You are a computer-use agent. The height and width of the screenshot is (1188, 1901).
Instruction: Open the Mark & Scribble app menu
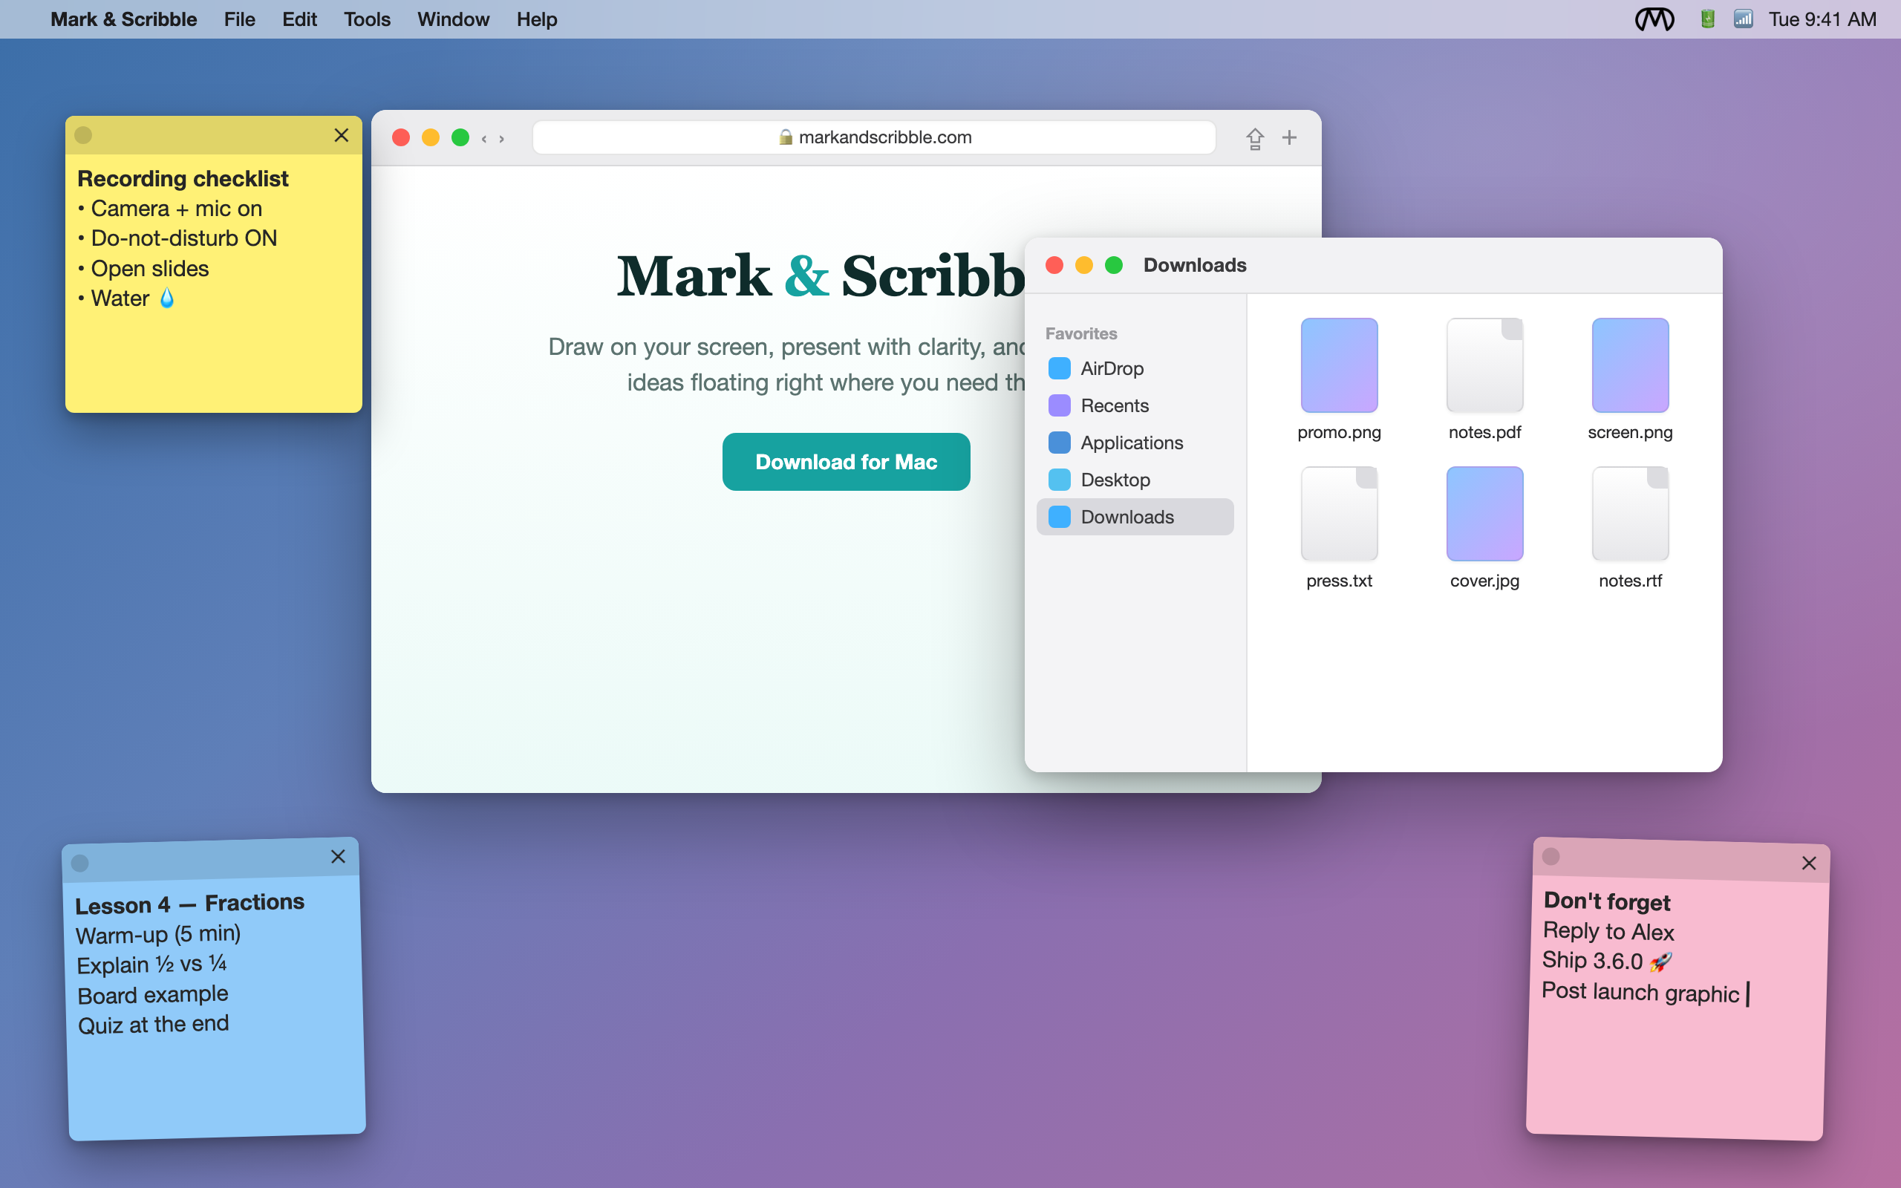coord(123,19)
